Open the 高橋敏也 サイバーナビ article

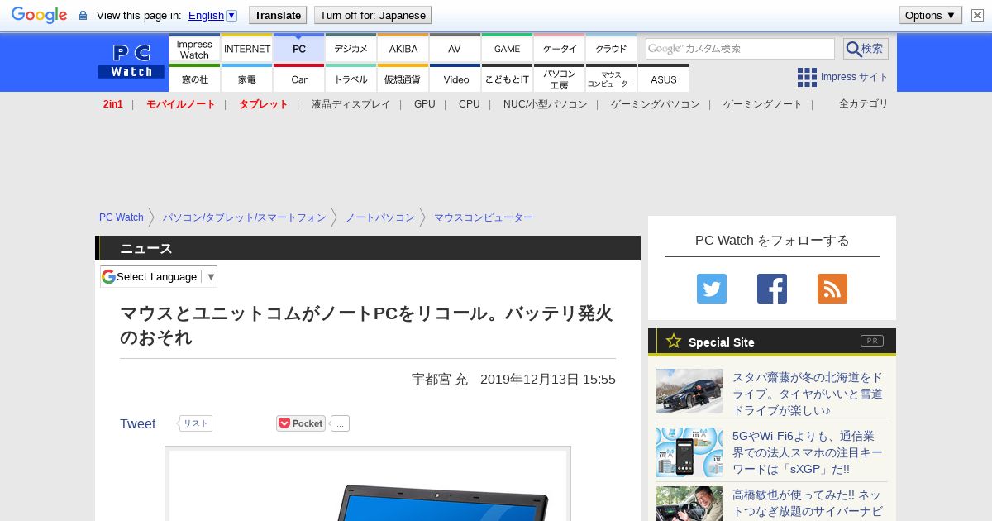click(x=808, y=504)
